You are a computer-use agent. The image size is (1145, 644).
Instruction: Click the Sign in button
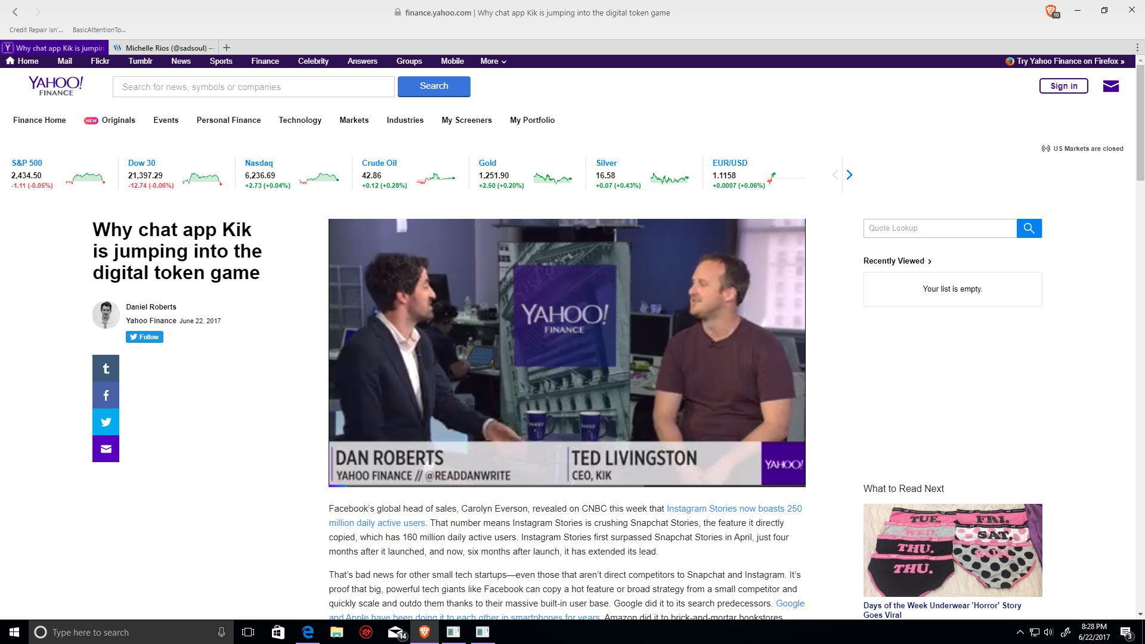click(x=1063, y=86)
